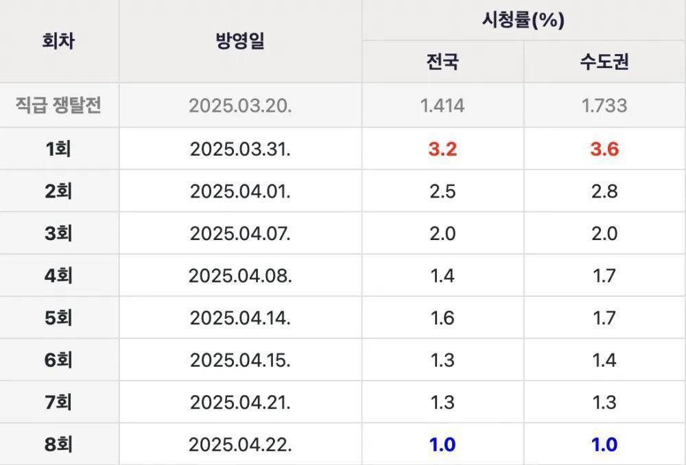Click the 1회 episode cell

pos(58,149)
